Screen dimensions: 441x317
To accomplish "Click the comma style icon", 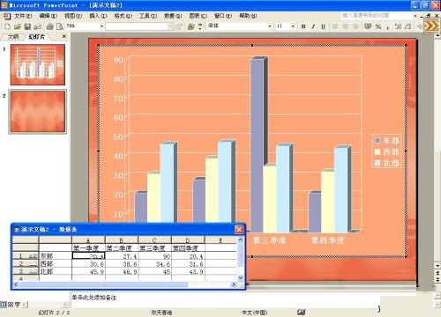I will tap(388, 27).
